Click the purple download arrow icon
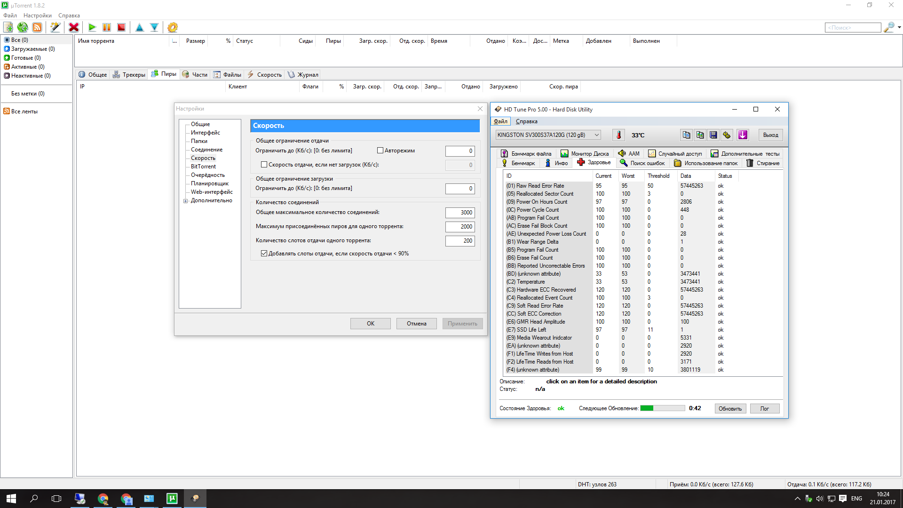 pyautogui.click(x=743, y=135)
